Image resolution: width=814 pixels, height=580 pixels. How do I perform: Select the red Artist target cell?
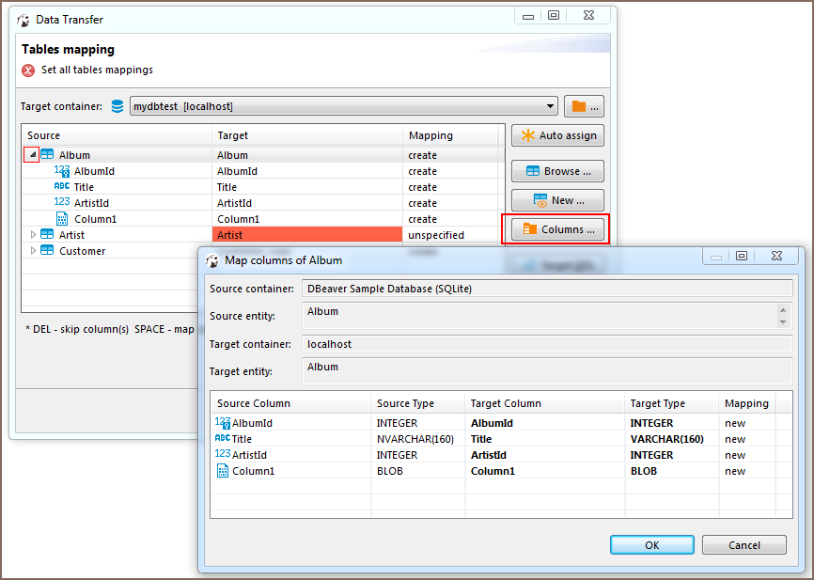point(307,235)
